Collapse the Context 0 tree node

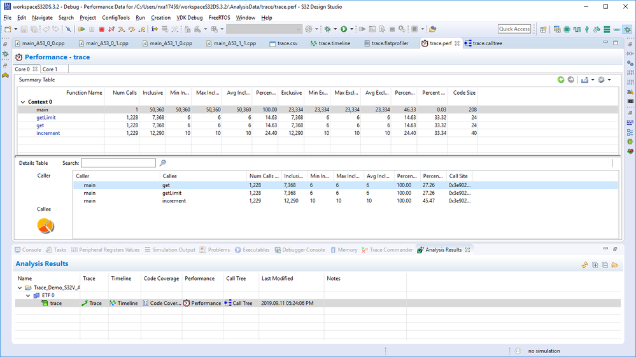23,102
